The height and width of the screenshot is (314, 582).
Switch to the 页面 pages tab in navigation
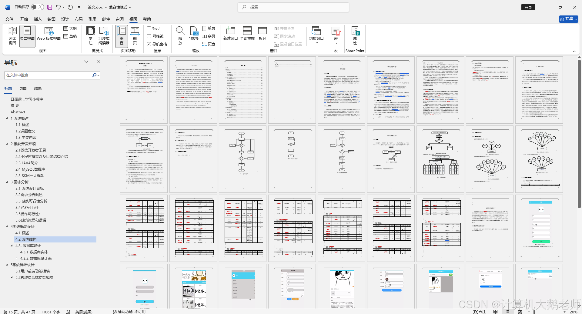click(x=23, y=88)
